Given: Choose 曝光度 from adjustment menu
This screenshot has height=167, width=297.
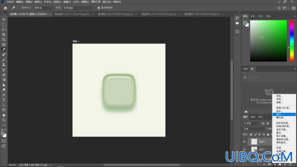Looking at the screenshot, I should (x=284, y=118).
